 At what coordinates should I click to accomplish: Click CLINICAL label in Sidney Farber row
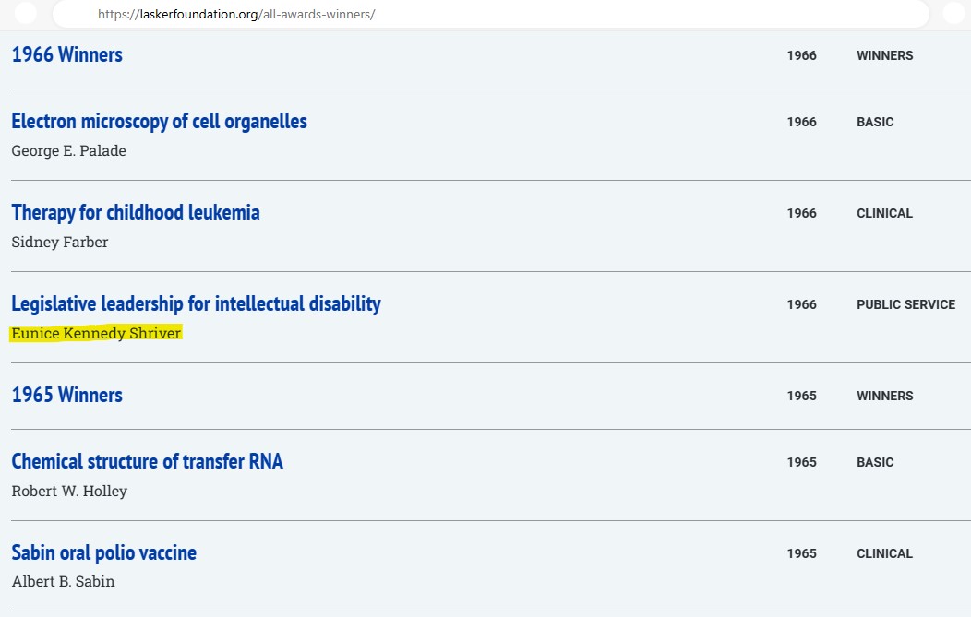tap(884, 213)
